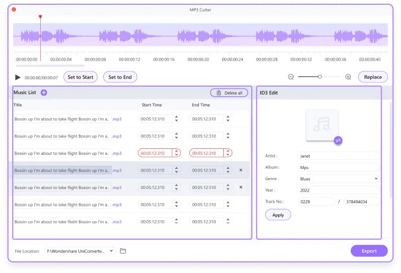Click the fifth row End Time stepper arrows
The height and width of the screenshot is (273, 401).
[228, 187]
